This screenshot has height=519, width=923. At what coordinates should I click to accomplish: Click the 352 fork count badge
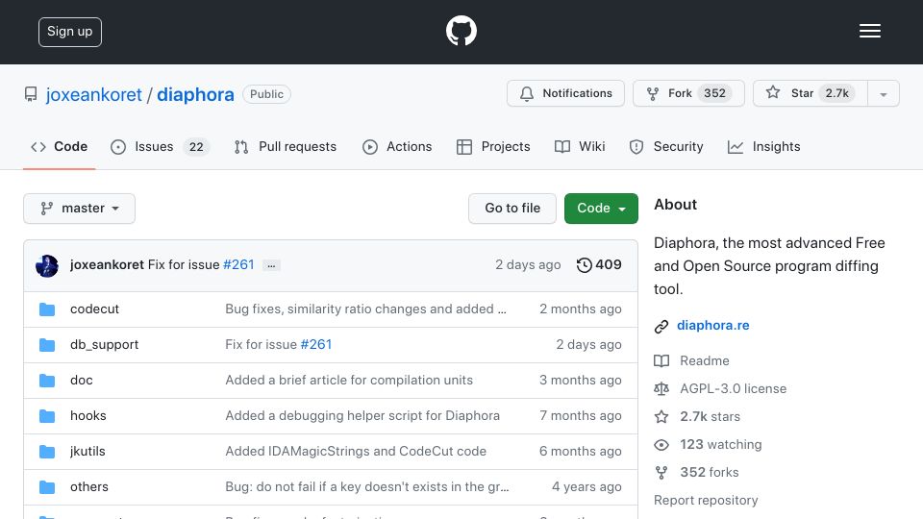(x=714, y=93)
